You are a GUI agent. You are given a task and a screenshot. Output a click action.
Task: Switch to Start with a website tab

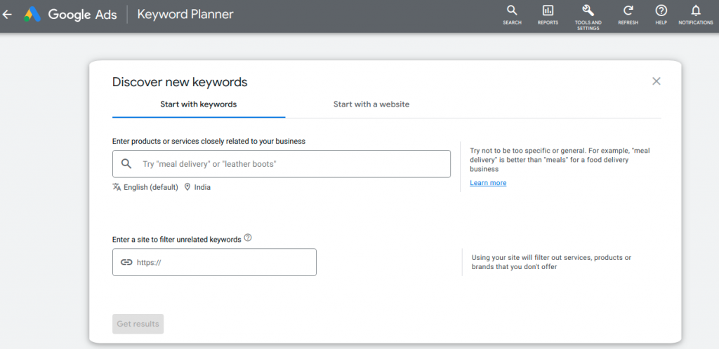[x=371, y=104]
